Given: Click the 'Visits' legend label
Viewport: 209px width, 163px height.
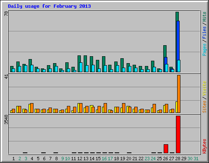Looking at the screenshot, I should point(204,88).
